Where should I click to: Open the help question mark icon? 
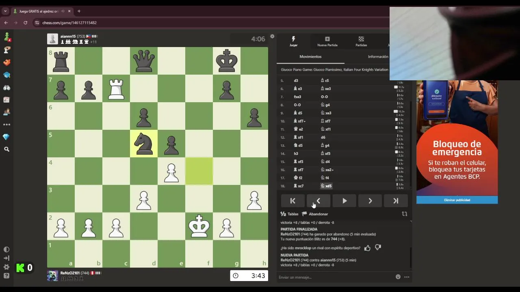click(6, 276)
